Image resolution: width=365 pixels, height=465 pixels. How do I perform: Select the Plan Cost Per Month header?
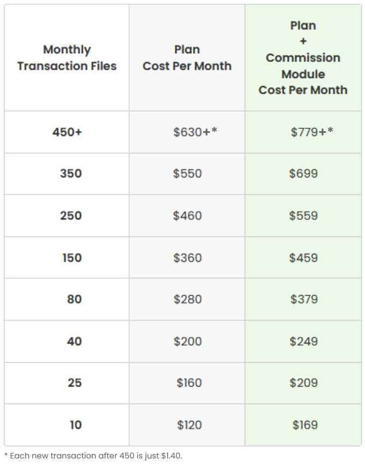tap(187, 58)
